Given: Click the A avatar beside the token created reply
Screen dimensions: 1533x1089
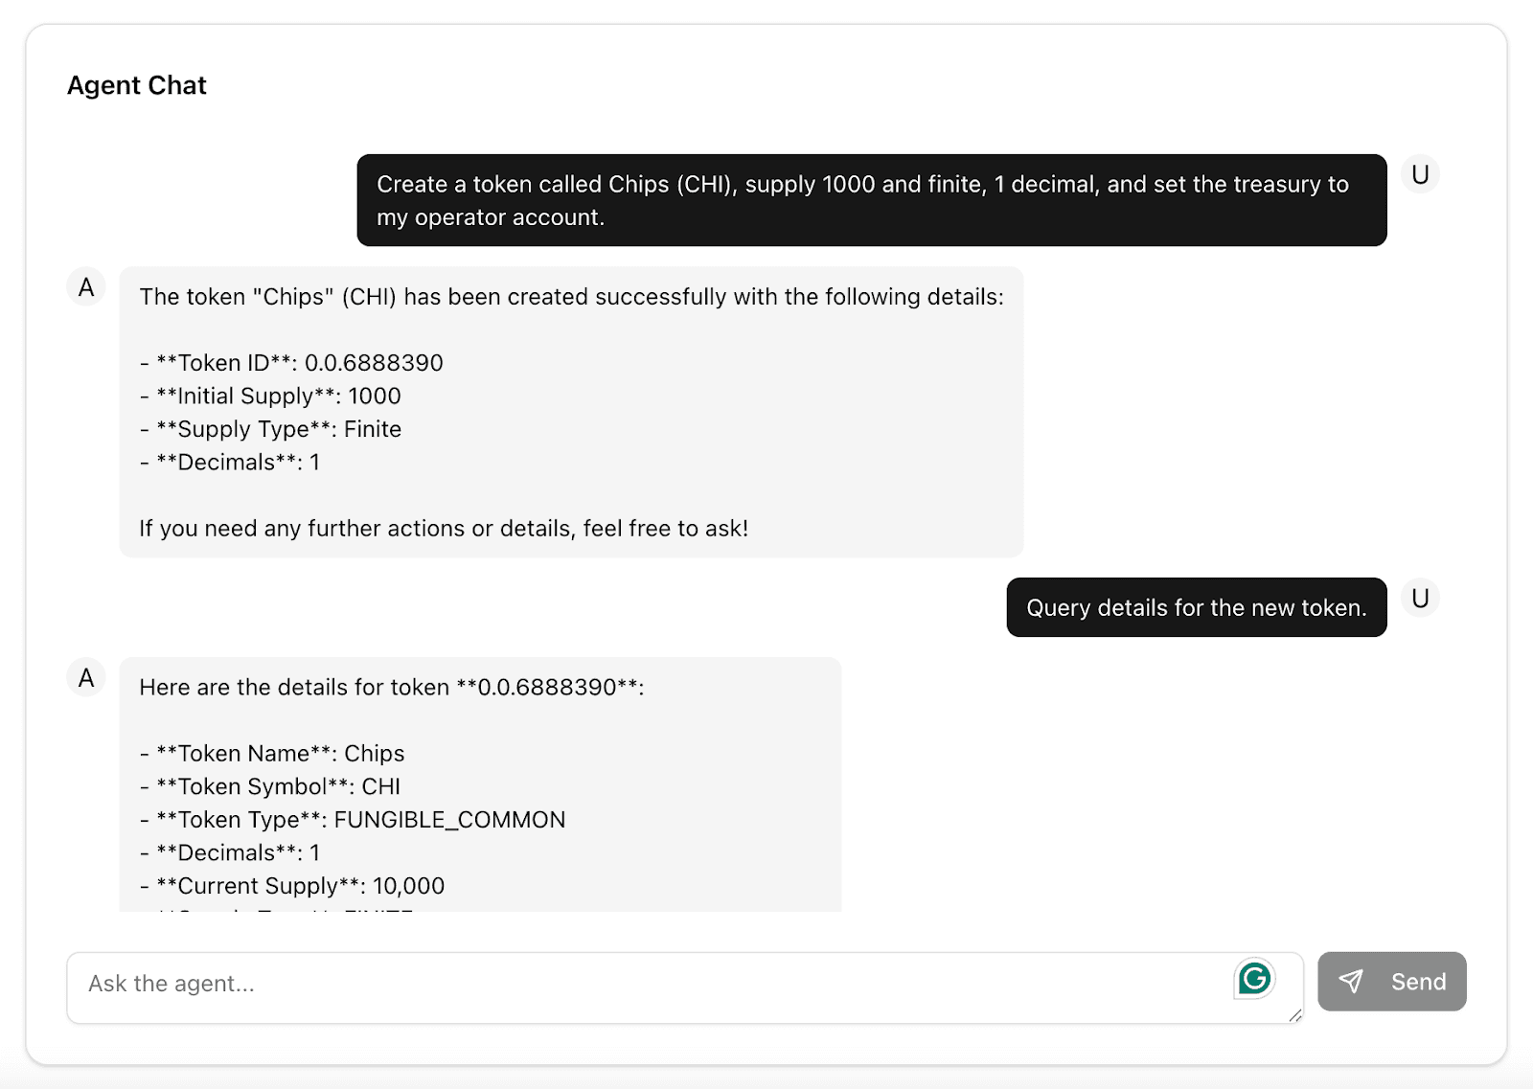Looking at the screenshot, I should (86, 287).
